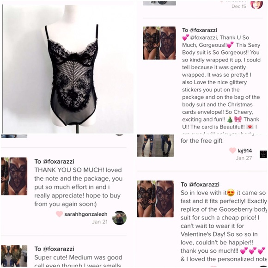Click the Jan 21 comment date
The image size is (268, 268).
(100, 222)
